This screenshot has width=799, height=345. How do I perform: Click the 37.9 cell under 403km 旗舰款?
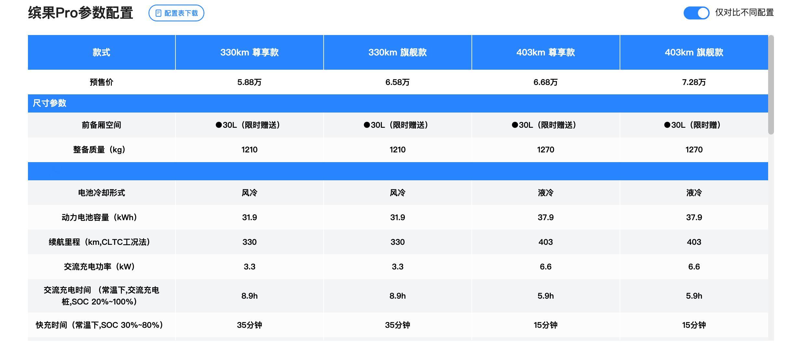tap(694, 217)
